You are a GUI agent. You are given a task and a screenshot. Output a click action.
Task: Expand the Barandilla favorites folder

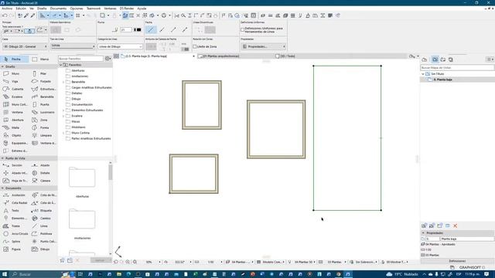63,82
